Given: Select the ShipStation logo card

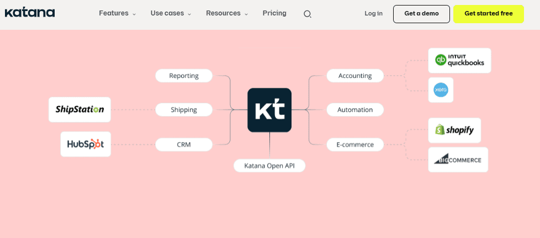Looking at the screenshot, I should (80, 109).
